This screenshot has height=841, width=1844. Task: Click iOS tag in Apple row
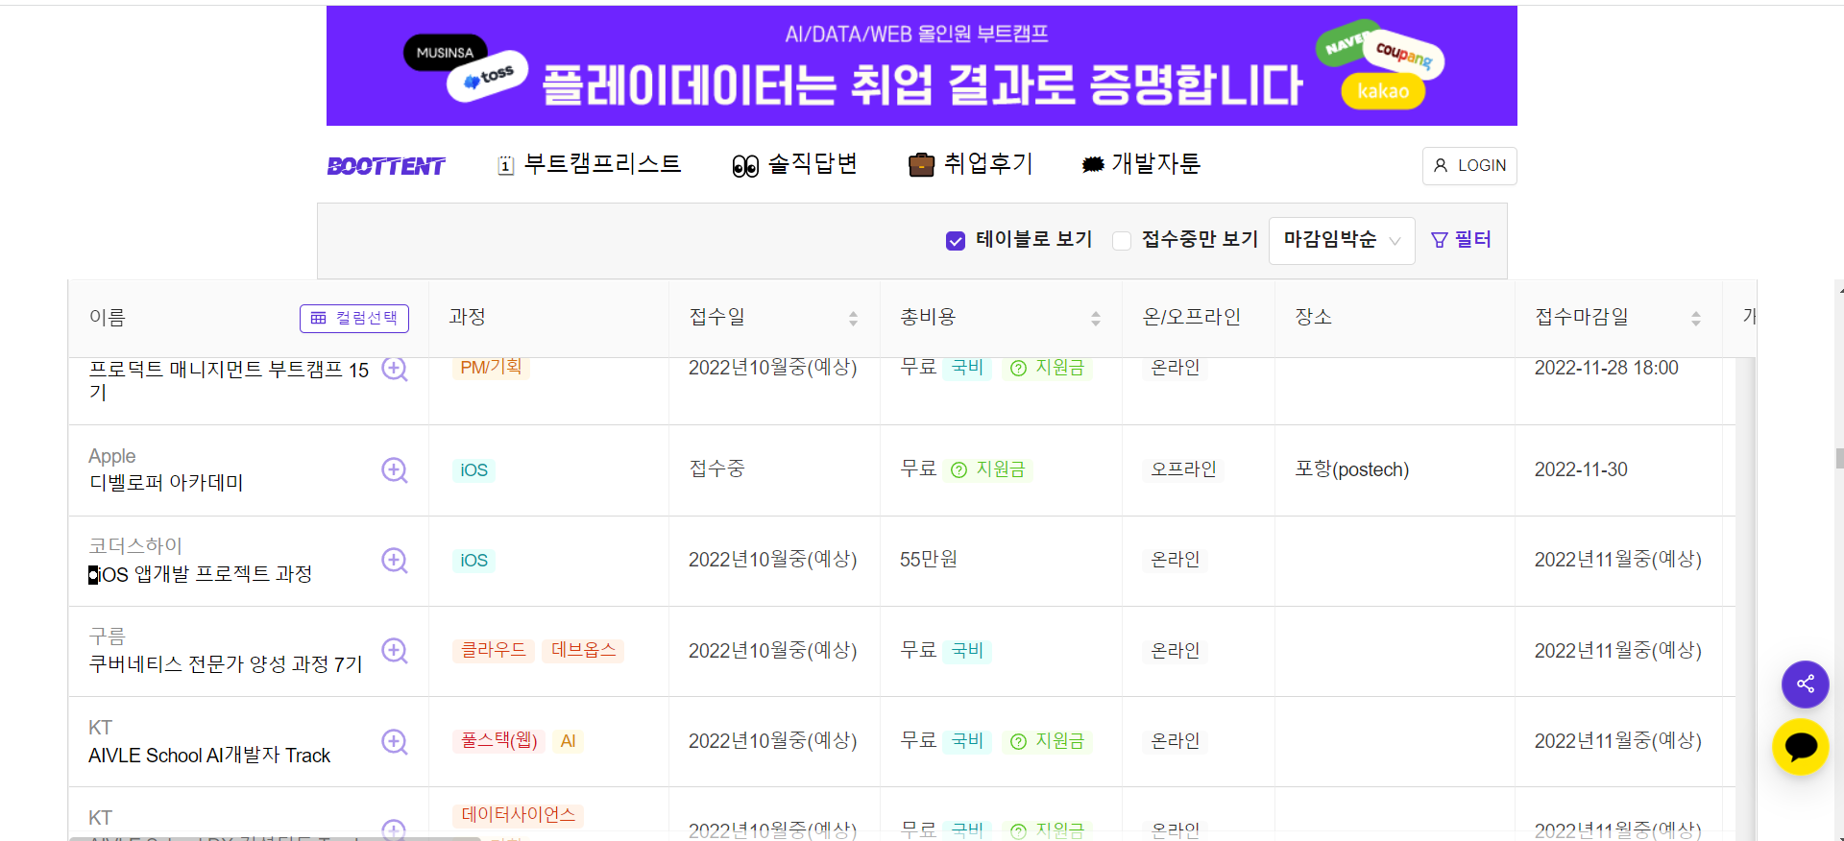tap(473, 469)
